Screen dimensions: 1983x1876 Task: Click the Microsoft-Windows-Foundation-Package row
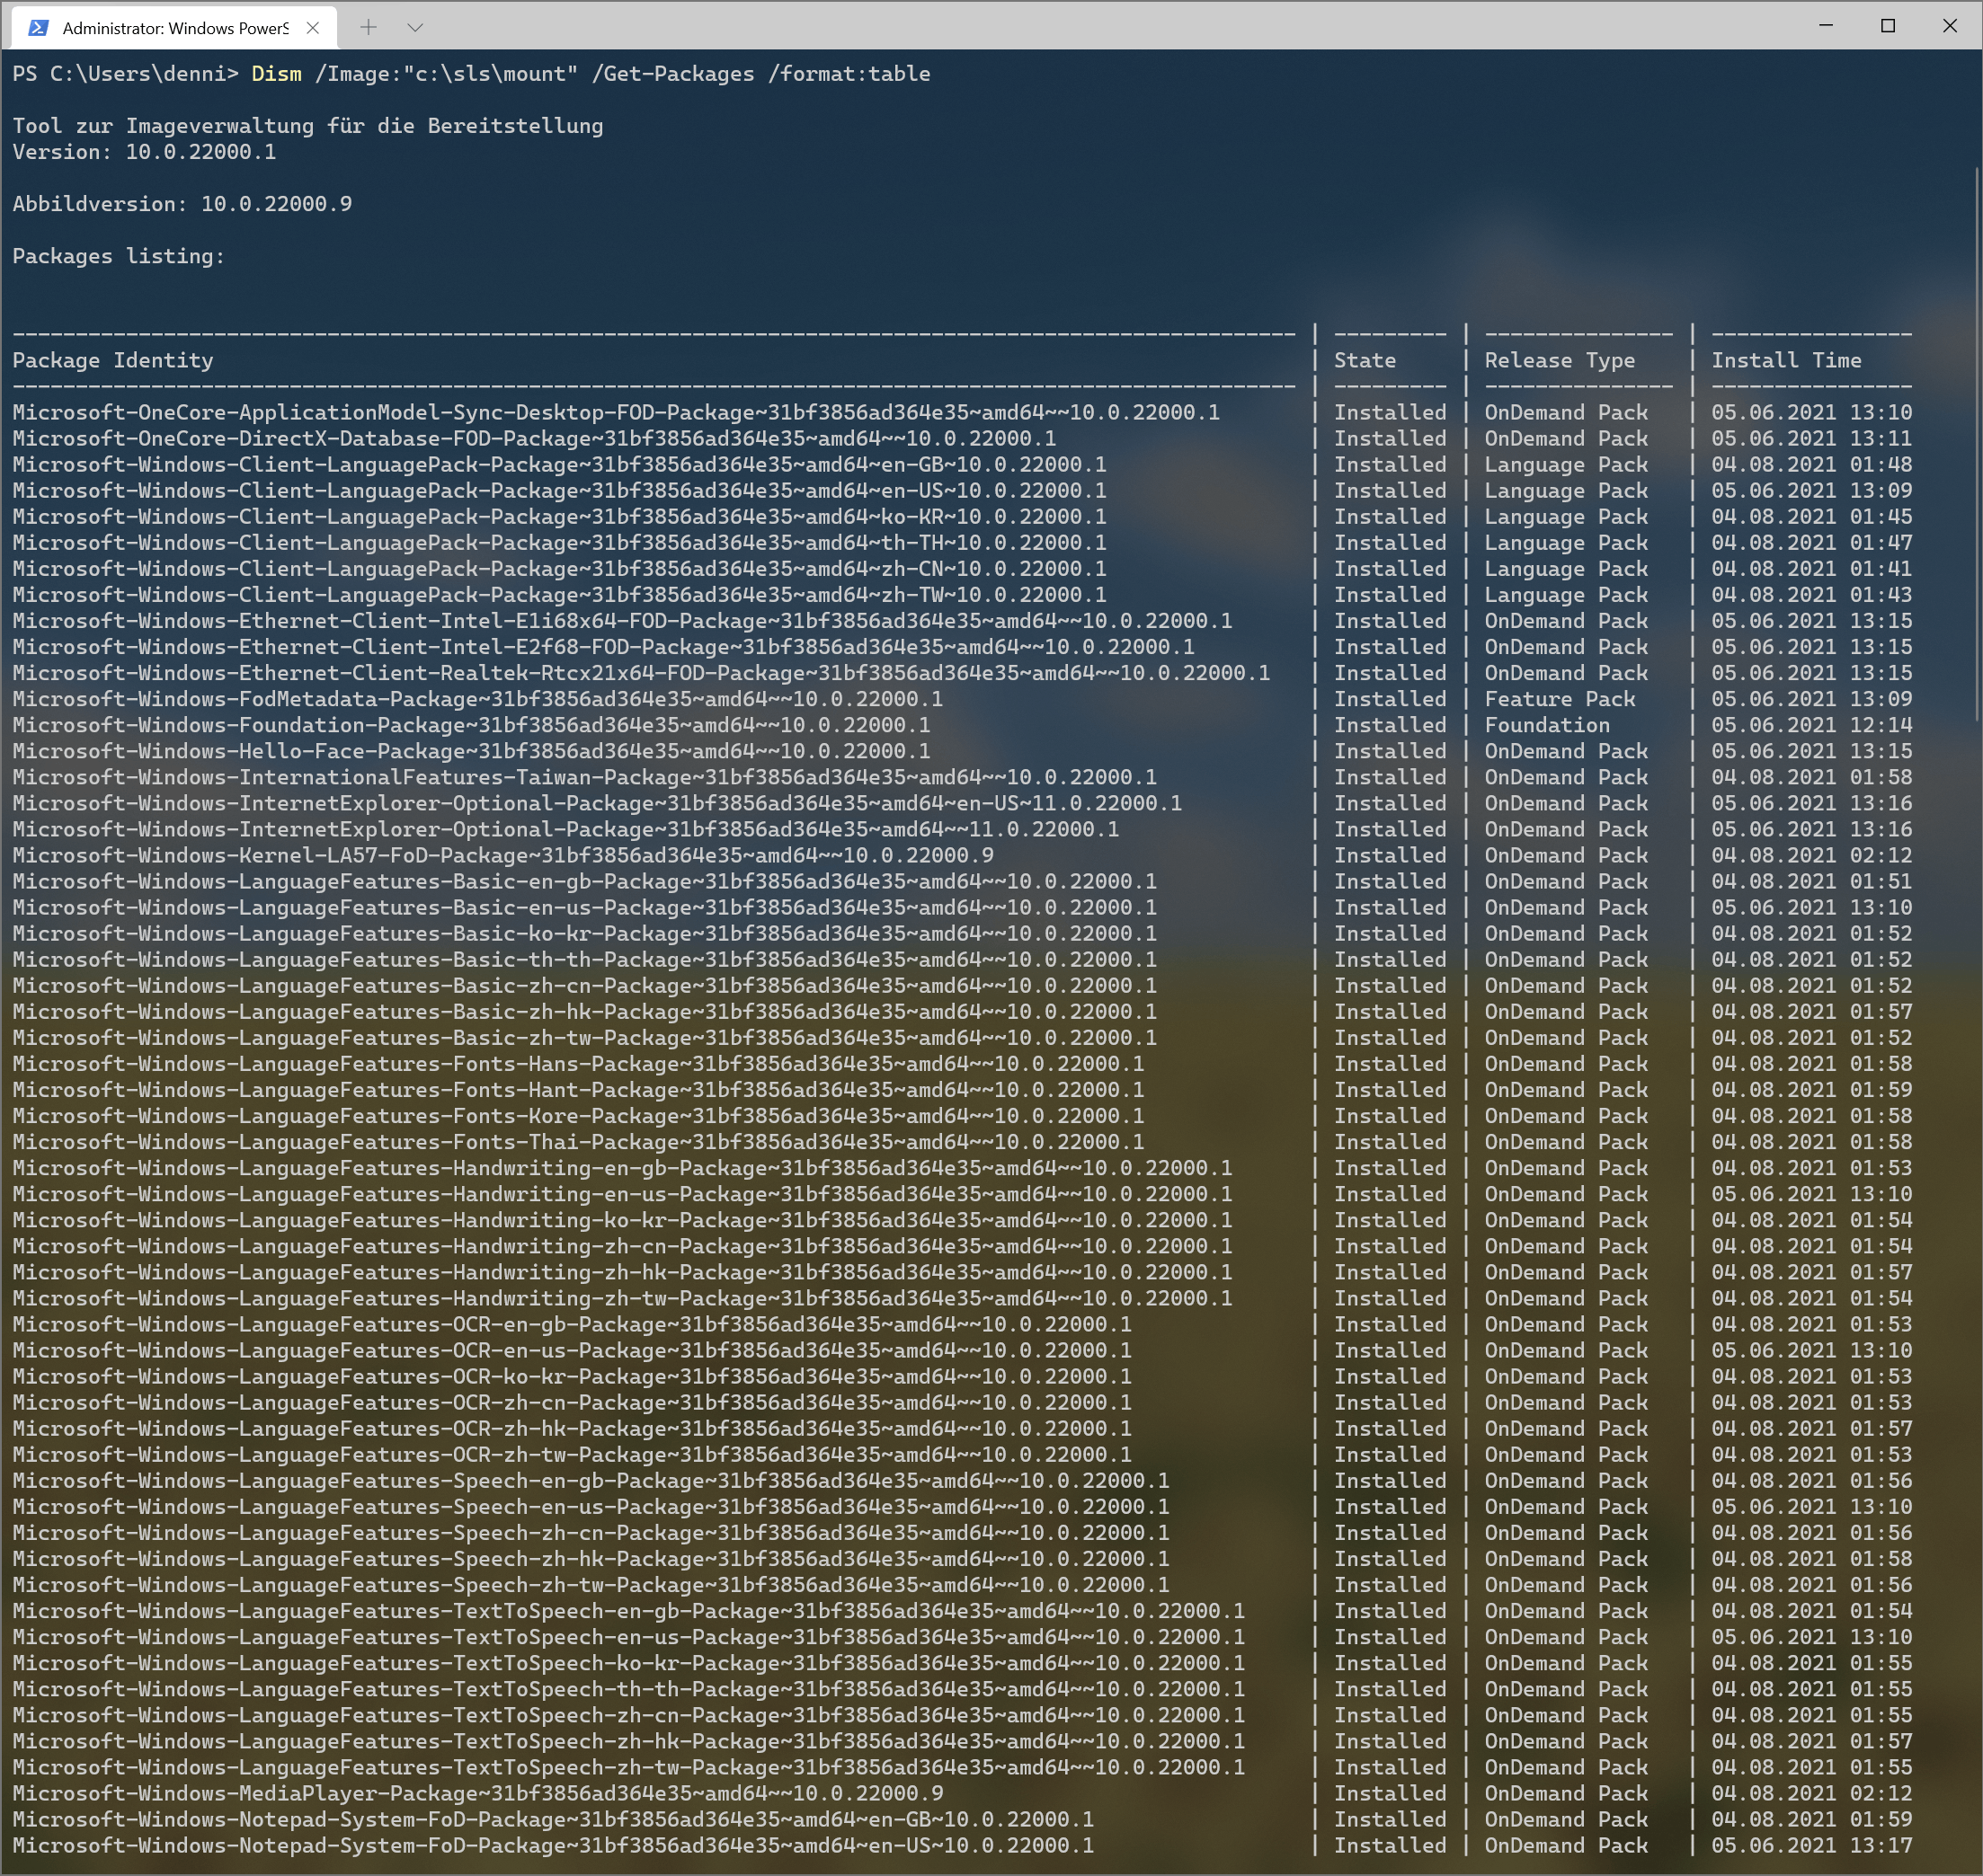pos(470,725)
